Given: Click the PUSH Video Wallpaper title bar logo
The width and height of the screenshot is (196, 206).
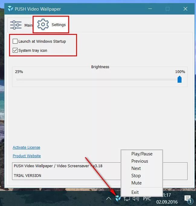Looking at the screenshot, I should (10, 9).
